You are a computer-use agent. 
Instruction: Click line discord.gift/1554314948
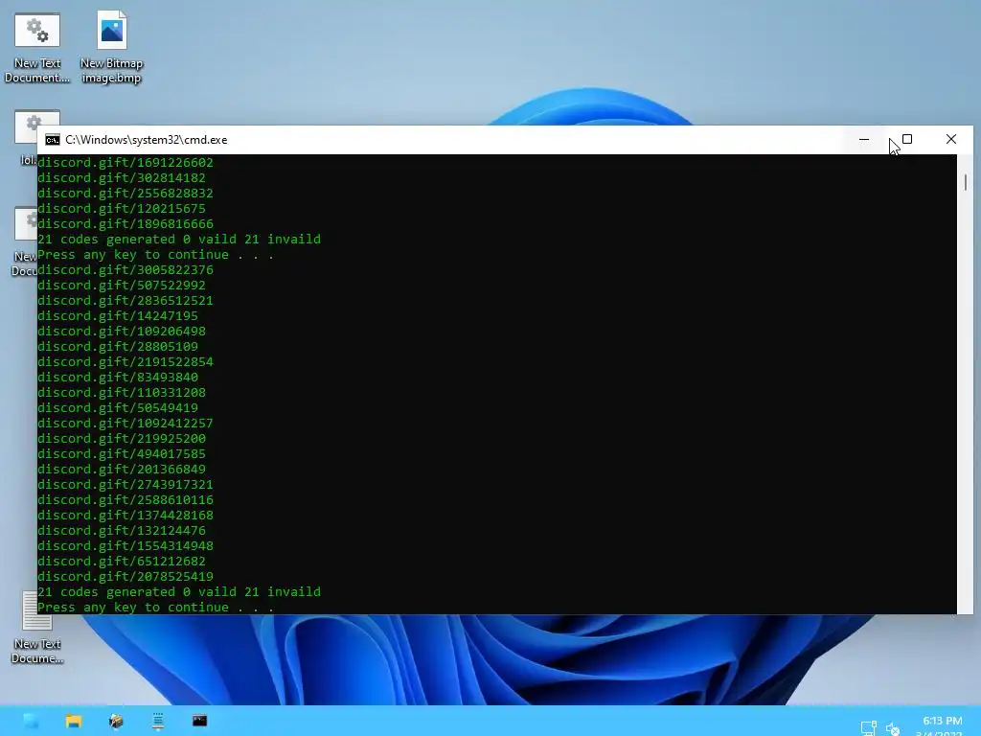[x=125, y=545]
